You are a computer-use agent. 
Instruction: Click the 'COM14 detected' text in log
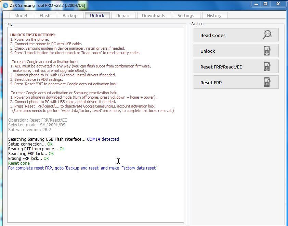(103, 139)
